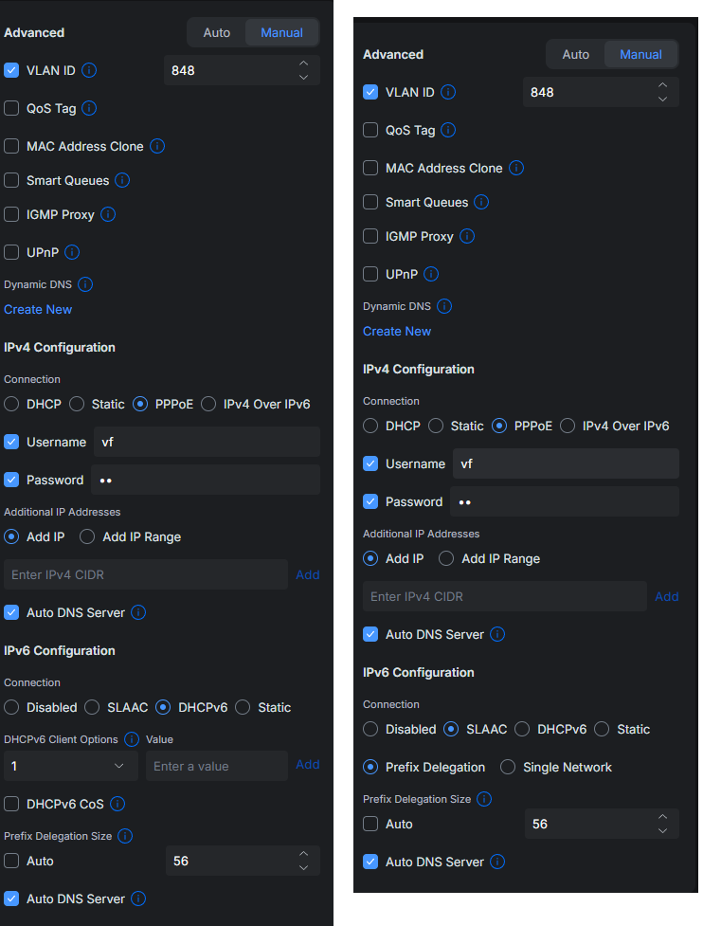721x926 pixels.
Task: Click the right panel's QoS Tag info icon
Action: pos(448,130)
